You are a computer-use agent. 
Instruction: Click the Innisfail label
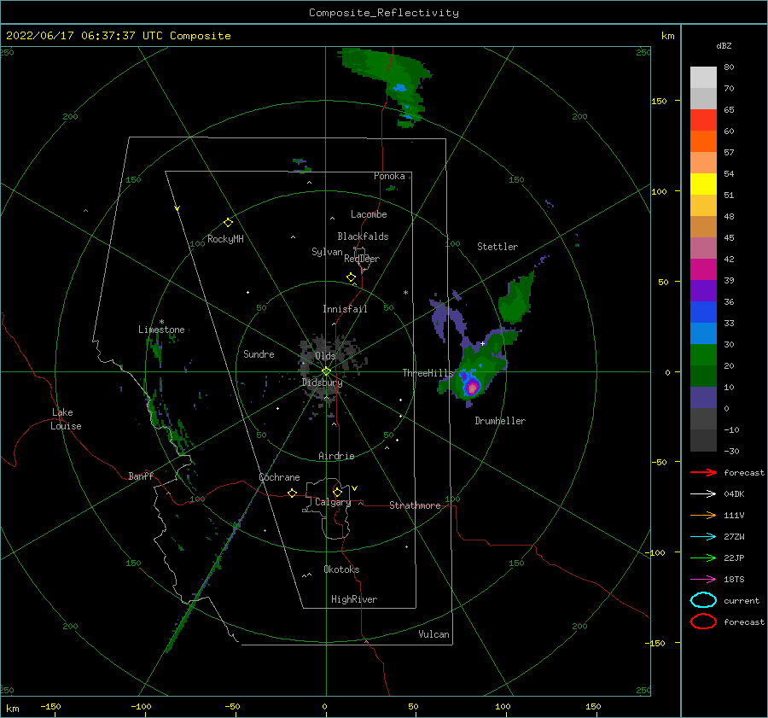tap(345, 309)
